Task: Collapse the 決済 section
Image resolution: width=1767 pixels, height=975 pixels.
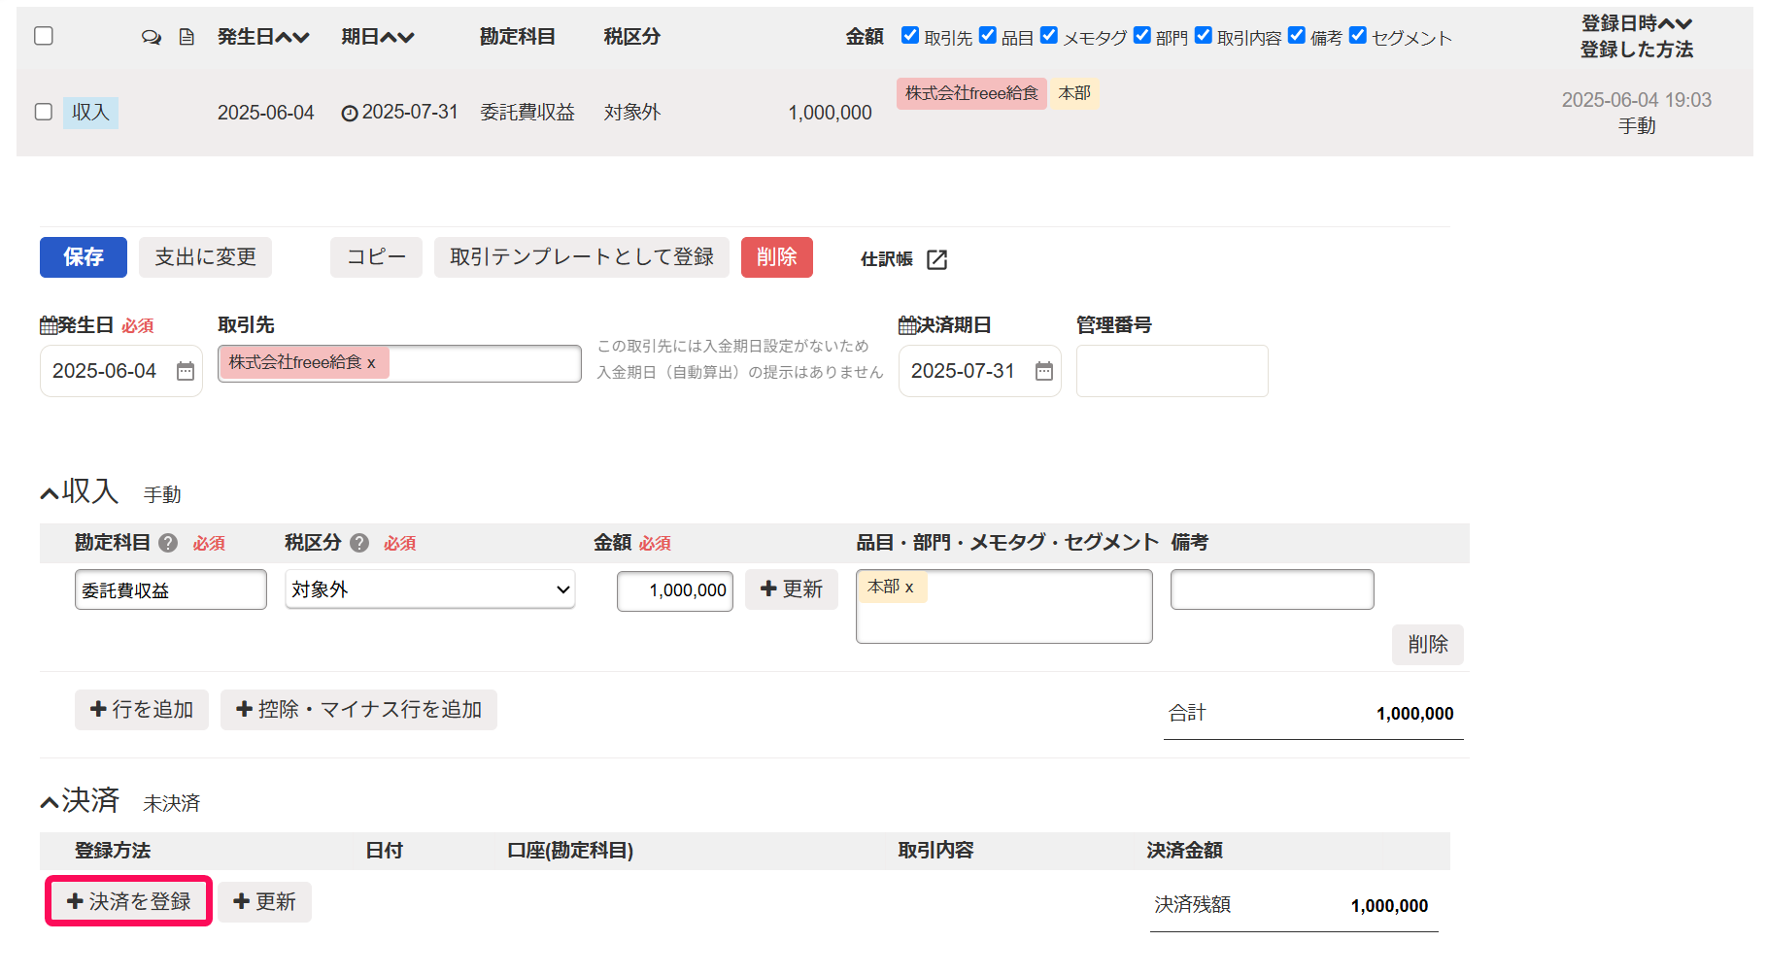Action: point(50,802)
